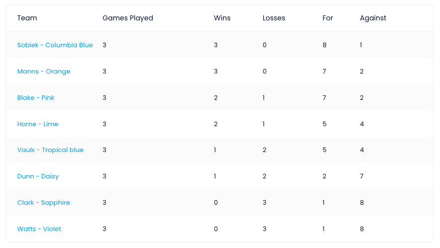
Task: Select the Watts - Violet team link
Action: [39, 229]
